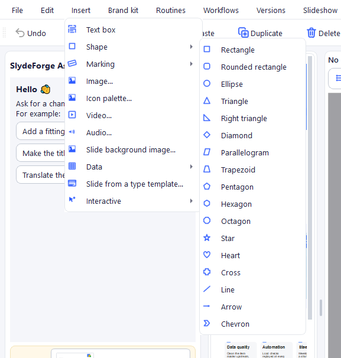Click the Hexagon shape icon
341x358 pixels.
click(x=207, y=203)
